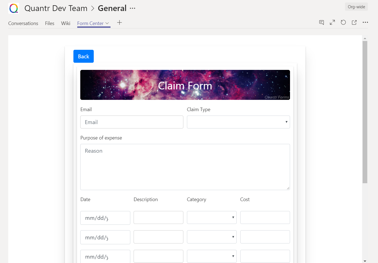
Task: Open the General channel more options ellipsis
Action: [133, 8]
